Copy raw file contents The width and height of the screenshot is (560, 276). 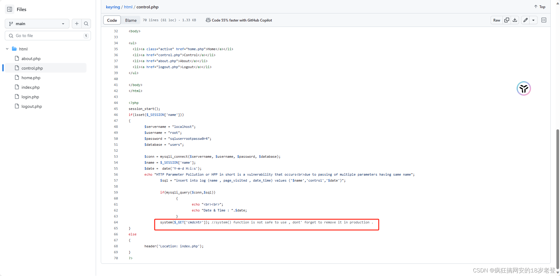point(507,20)
